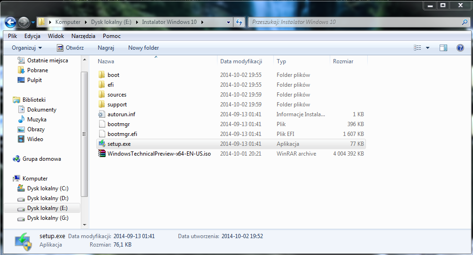The height and width of the screenshot is (255, 473).
Task: Sort files by Data modyfikacji column header
Action: (240, 61)
